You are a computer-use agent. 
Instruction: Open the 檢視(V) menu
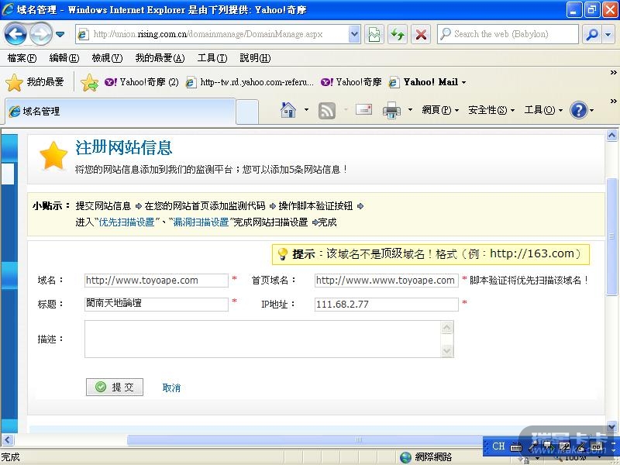[107, 58]
